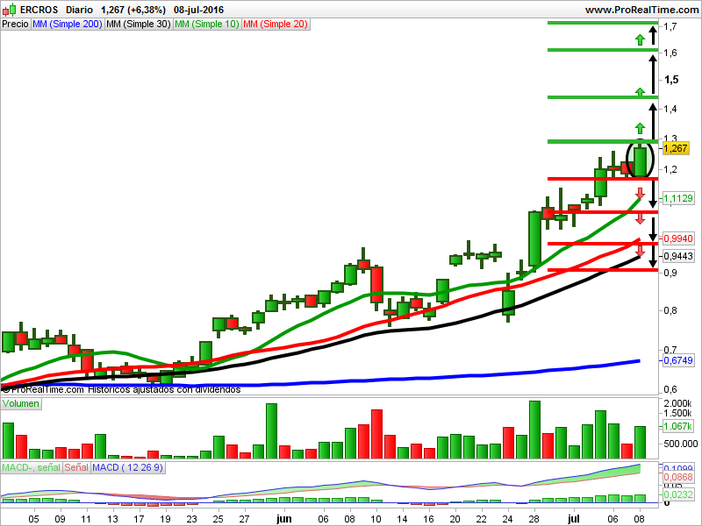Click the www.ProRealTime.com link
Viewport: 702px width, 526px height.
coord(642,10)
